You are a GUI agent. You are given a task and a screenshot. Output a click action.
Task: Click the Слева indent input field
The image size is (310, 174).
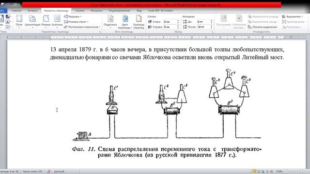pyautogui.click(x=170, y=22)
